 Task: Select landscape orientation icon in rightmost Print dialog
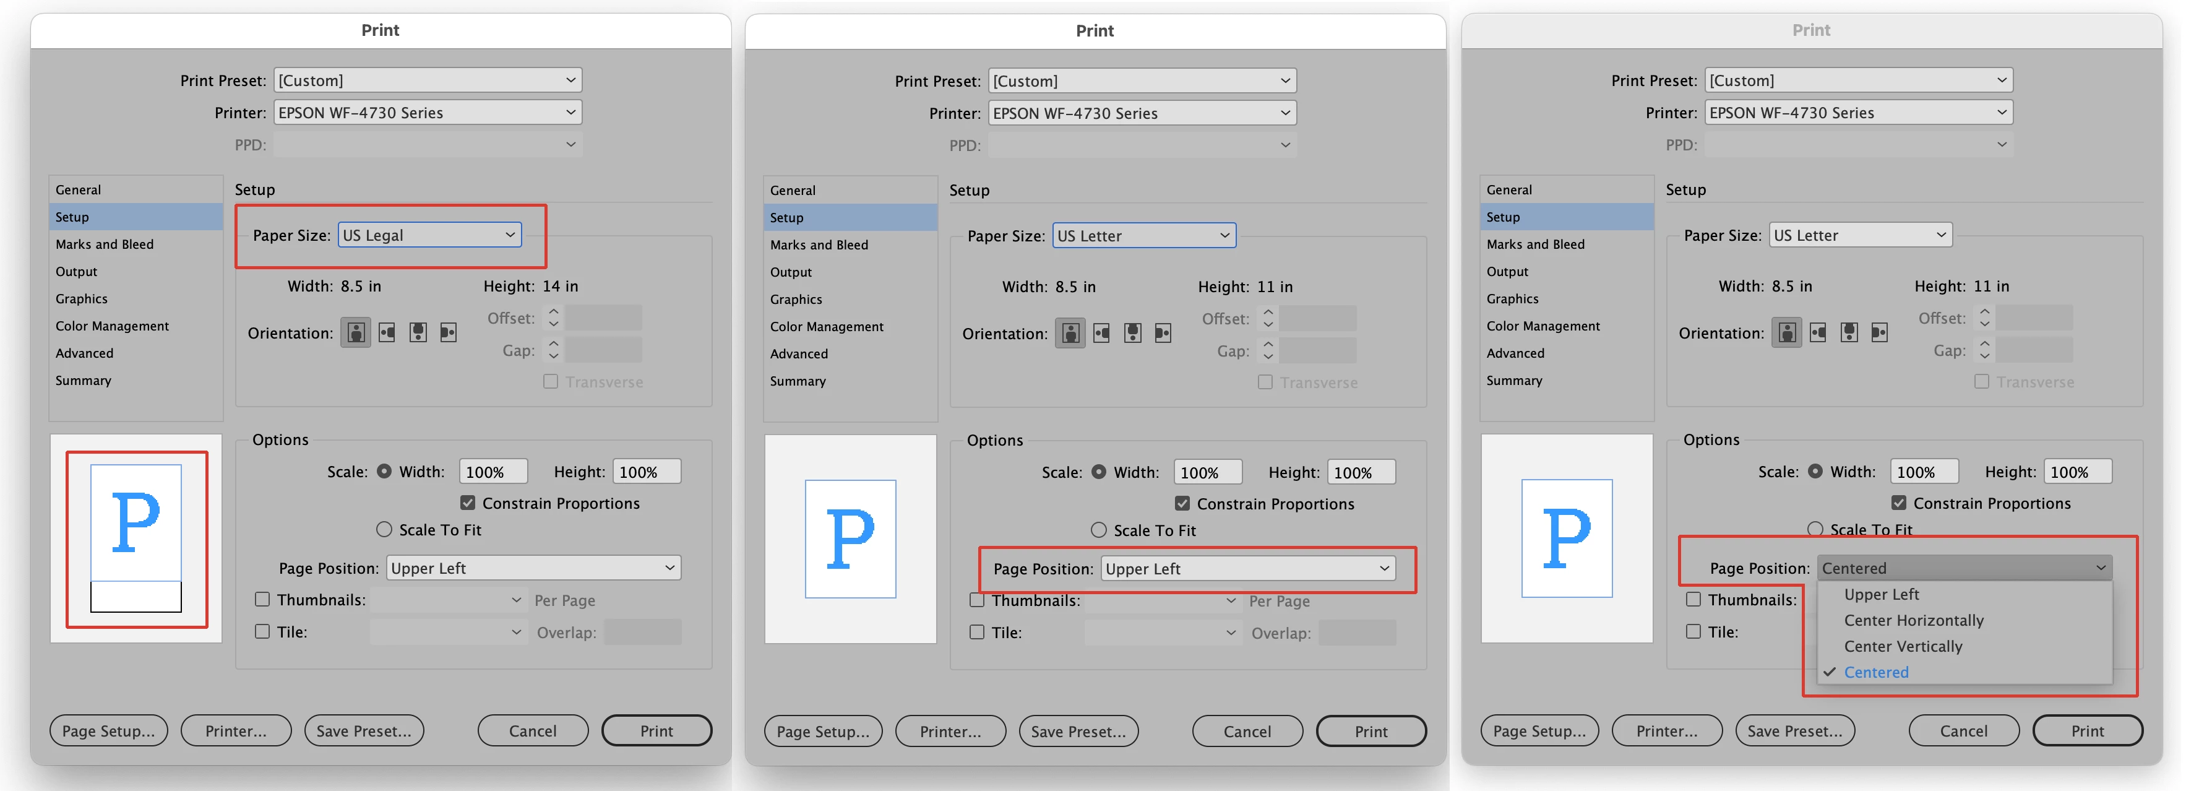tap(1818, 332)
